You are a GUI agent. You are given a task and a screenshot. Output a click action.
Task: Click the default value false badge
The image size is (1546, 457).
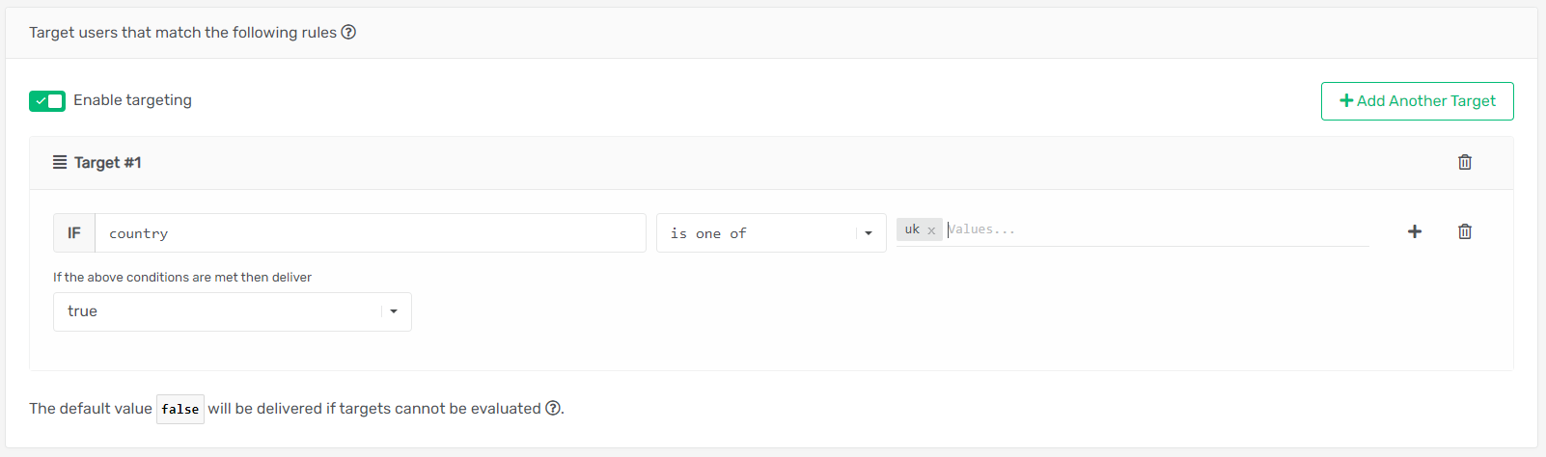(180, 409)
